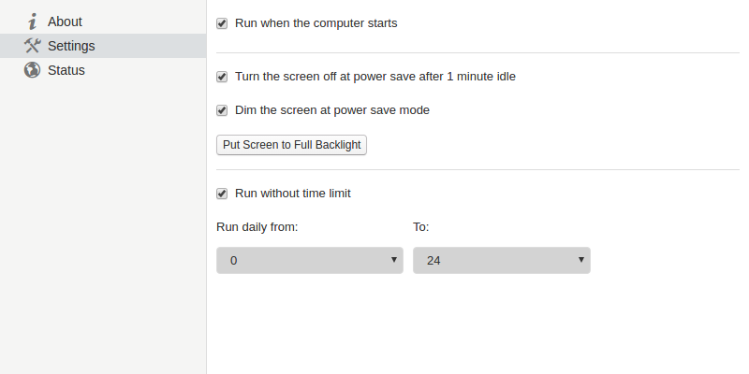Disable Dim the screen at power save mode

point(222,110)
